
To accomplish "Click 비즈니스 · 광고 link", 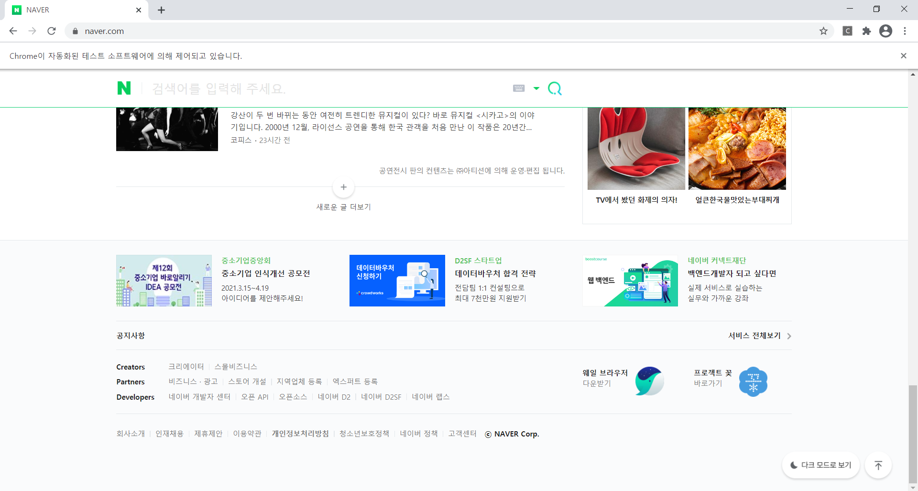I will coord(193,382).
